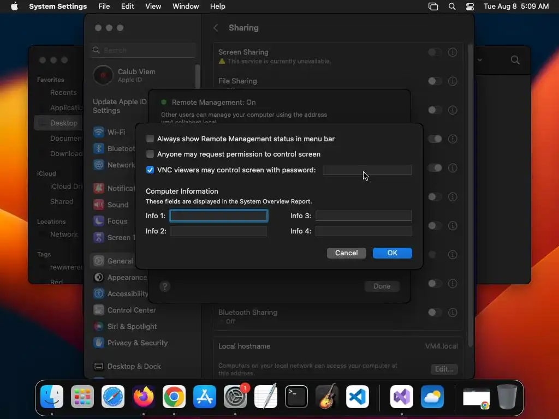Launch Firefox from the Dock
The width and height of the screenshot is (559, 419).
144,397
